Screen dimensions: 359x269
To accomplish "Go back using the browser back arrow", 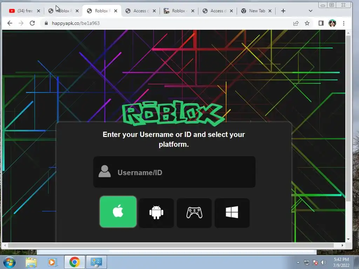I will pos(9,23).
